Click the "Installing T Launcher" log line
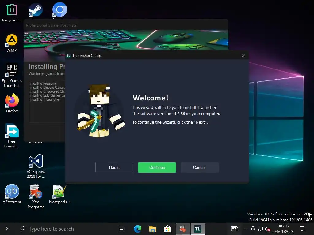The image size is (314, 235). tap(45, 99)
